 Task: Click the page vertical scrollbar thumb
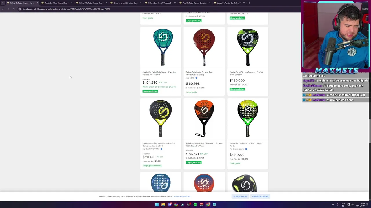370,131
